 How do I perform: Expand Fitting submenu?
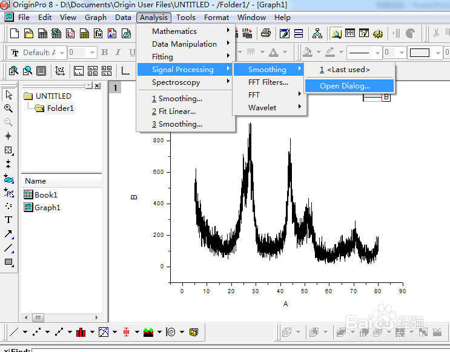pyautogui.click(x=186, y=56)
